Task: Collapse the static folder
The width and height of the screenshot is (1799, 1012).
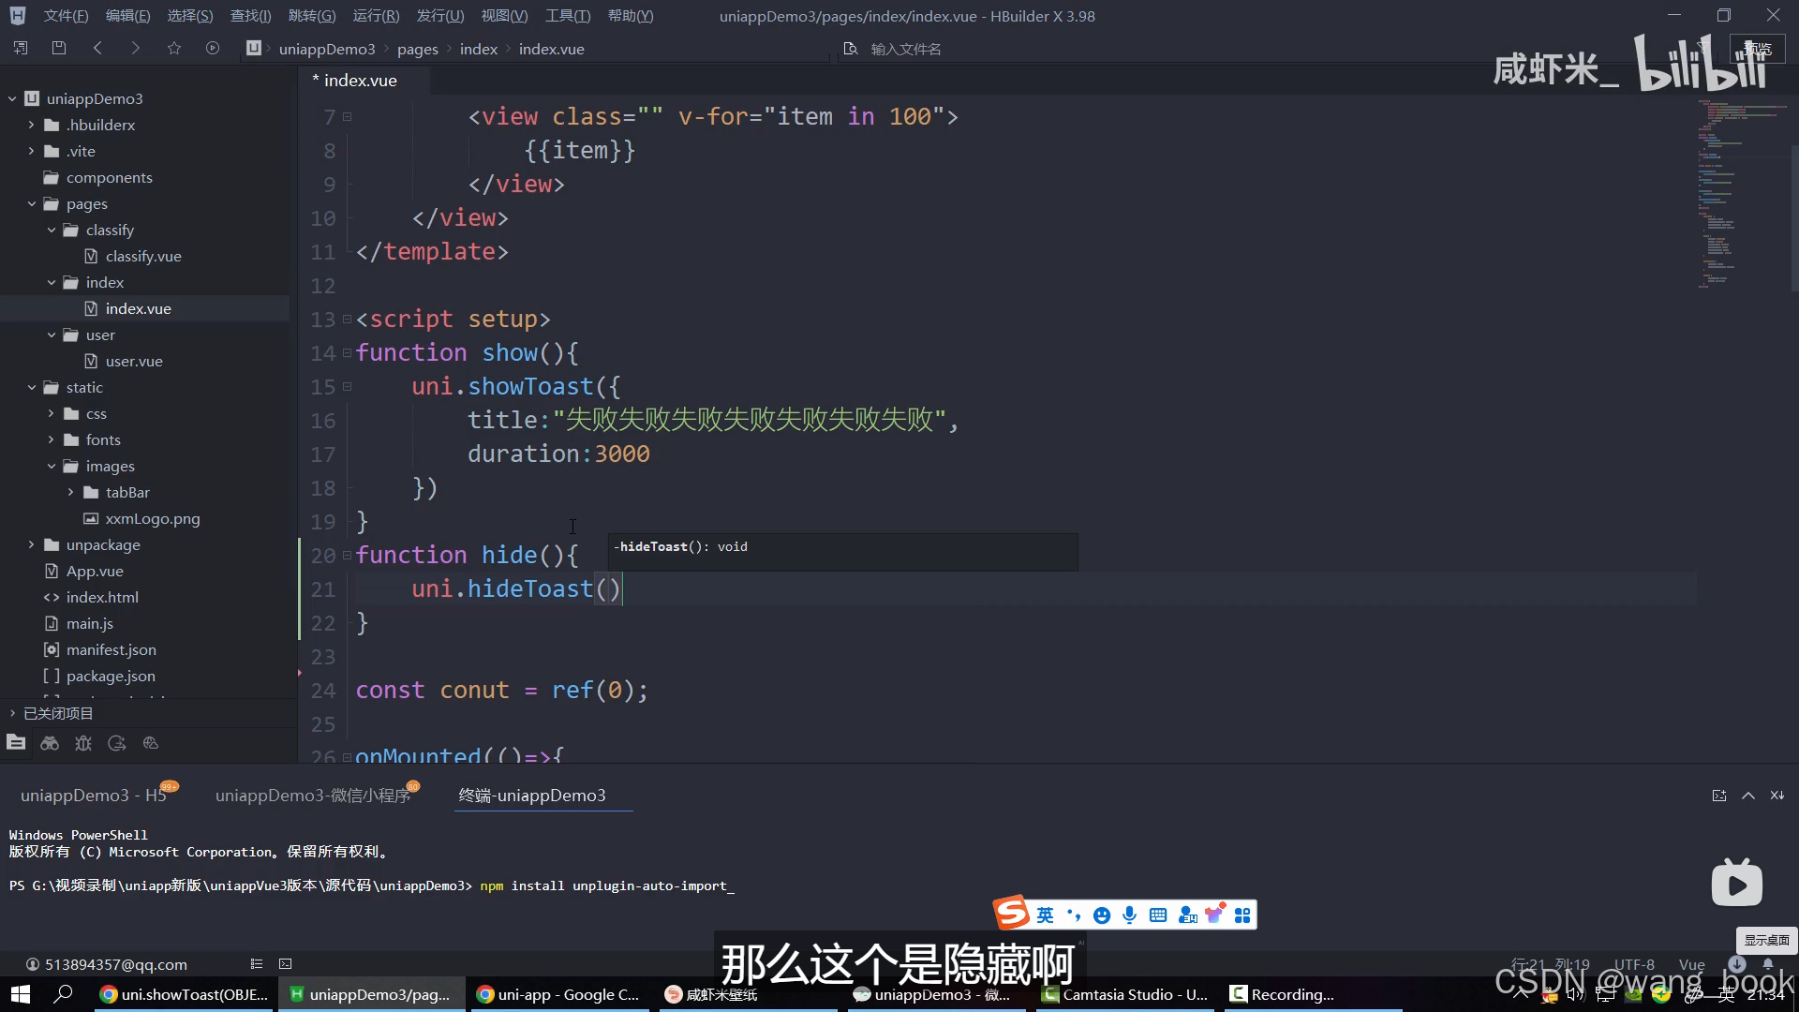Action: (31, 387)
